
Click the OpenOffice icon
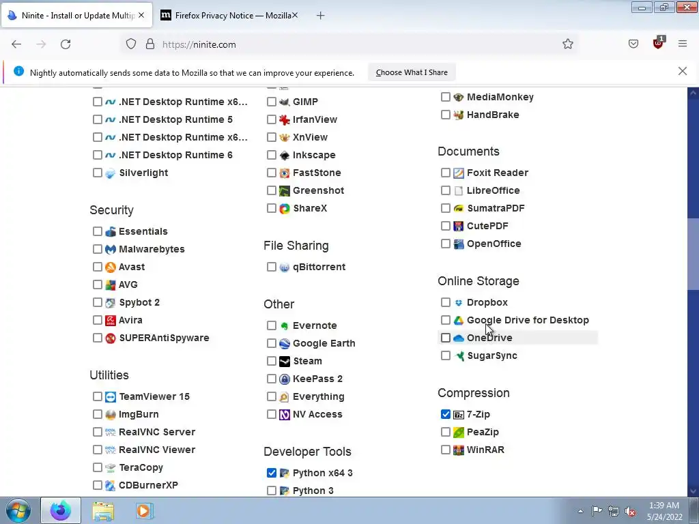point(458,244)
